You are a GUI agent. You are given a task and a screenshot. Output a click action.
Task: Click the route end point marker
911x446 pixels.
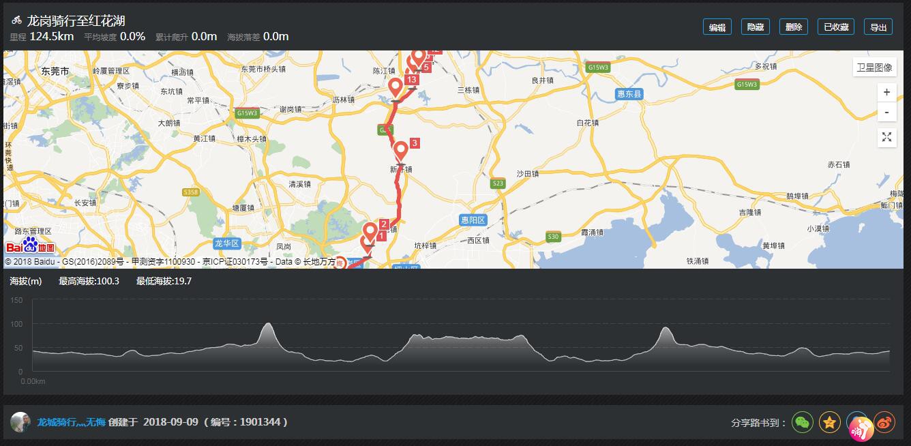tap(340, 263)
